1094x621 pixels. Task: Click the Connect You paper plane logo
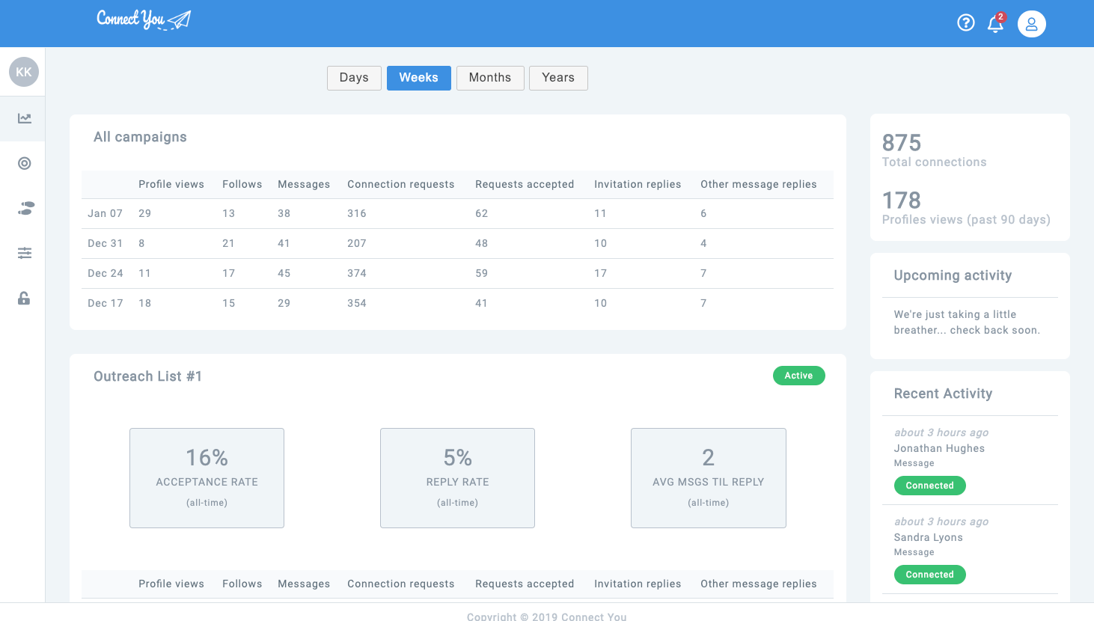pyautogui.click(x=144, y=19)
